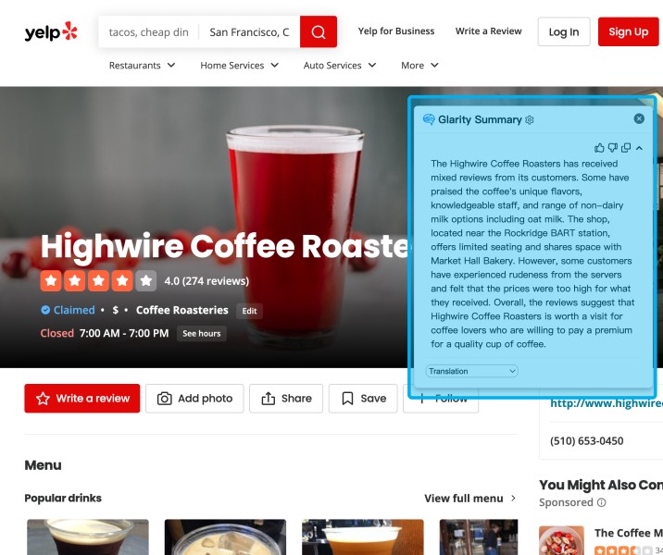Copy the Glarity summary text
The image size is (663, 555).
coord(626,148)
